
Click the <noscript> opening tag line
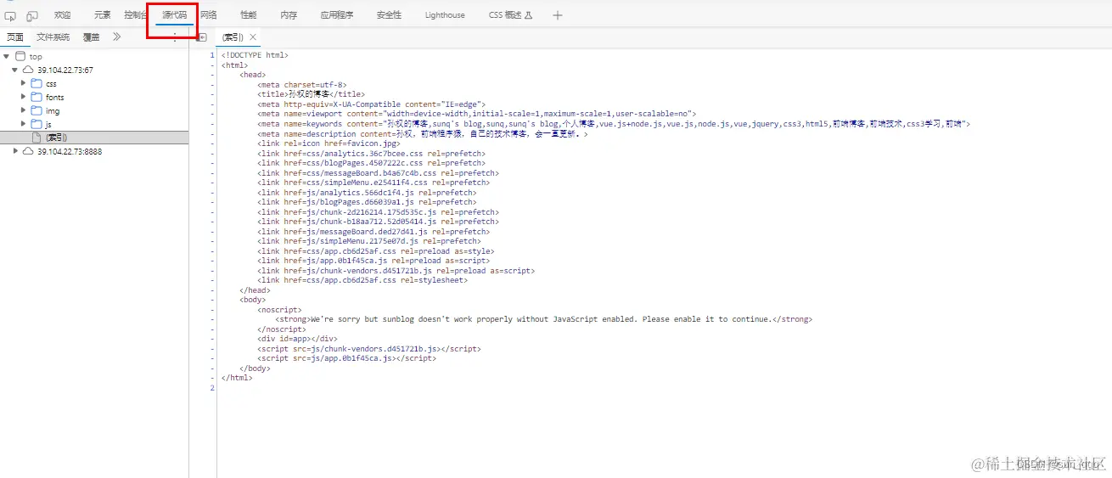pyautogui.click(x=281, y=310)
